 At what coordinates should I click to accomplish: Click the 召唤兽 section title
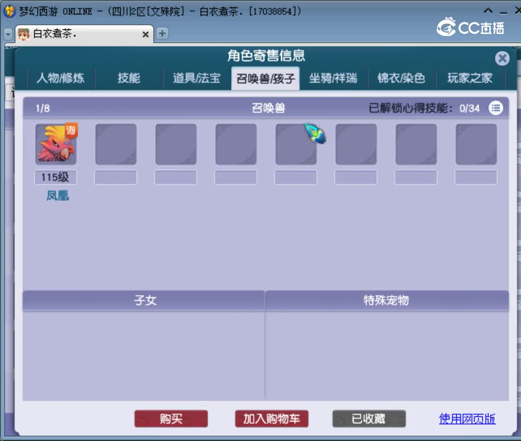[268, 108]
